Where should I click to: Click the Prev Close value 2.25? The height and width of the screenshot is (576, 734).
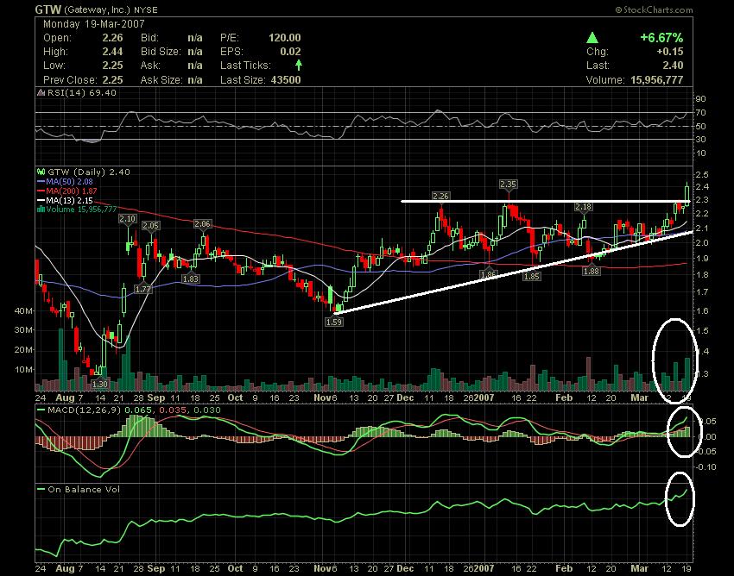[x=113, y=80]
